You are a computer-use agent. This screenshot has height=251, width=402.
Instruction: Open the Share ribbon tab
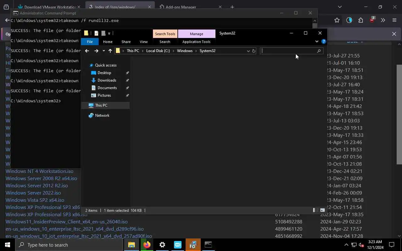tap(126, 42)
